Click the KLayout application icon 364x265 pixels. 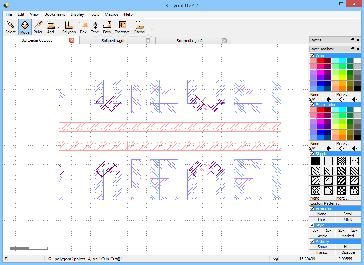coord(6,5)
